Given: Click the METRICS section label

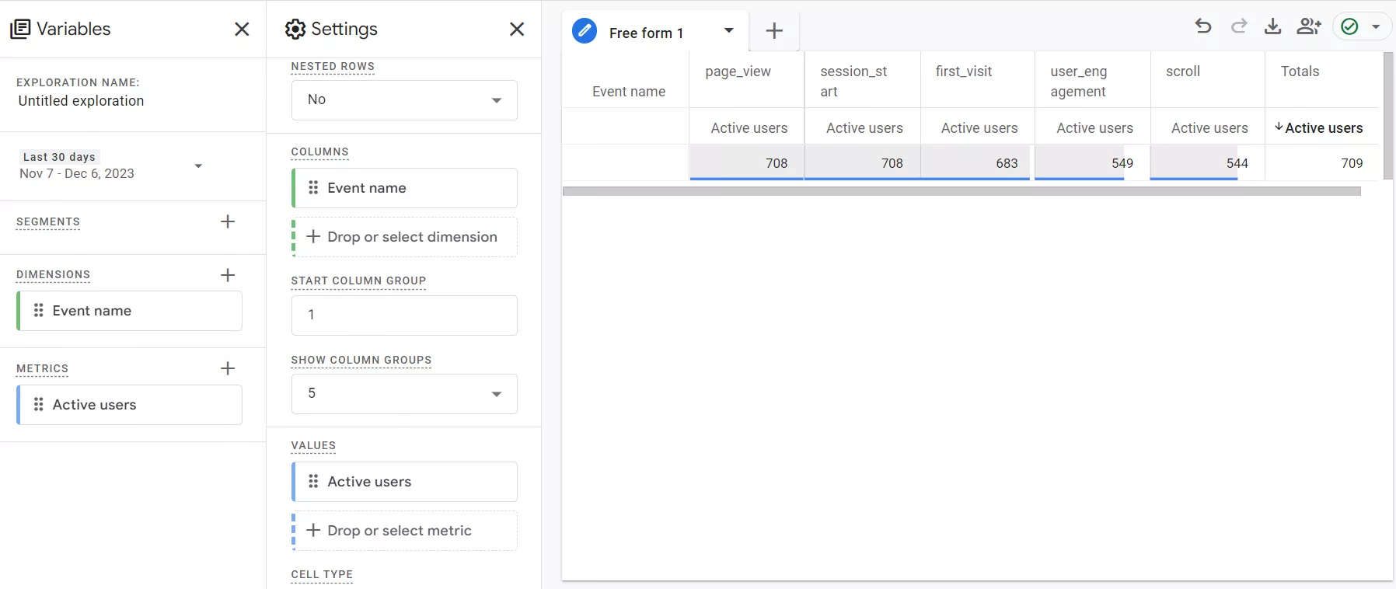Looking at the screenshot, I should [42, 368].
